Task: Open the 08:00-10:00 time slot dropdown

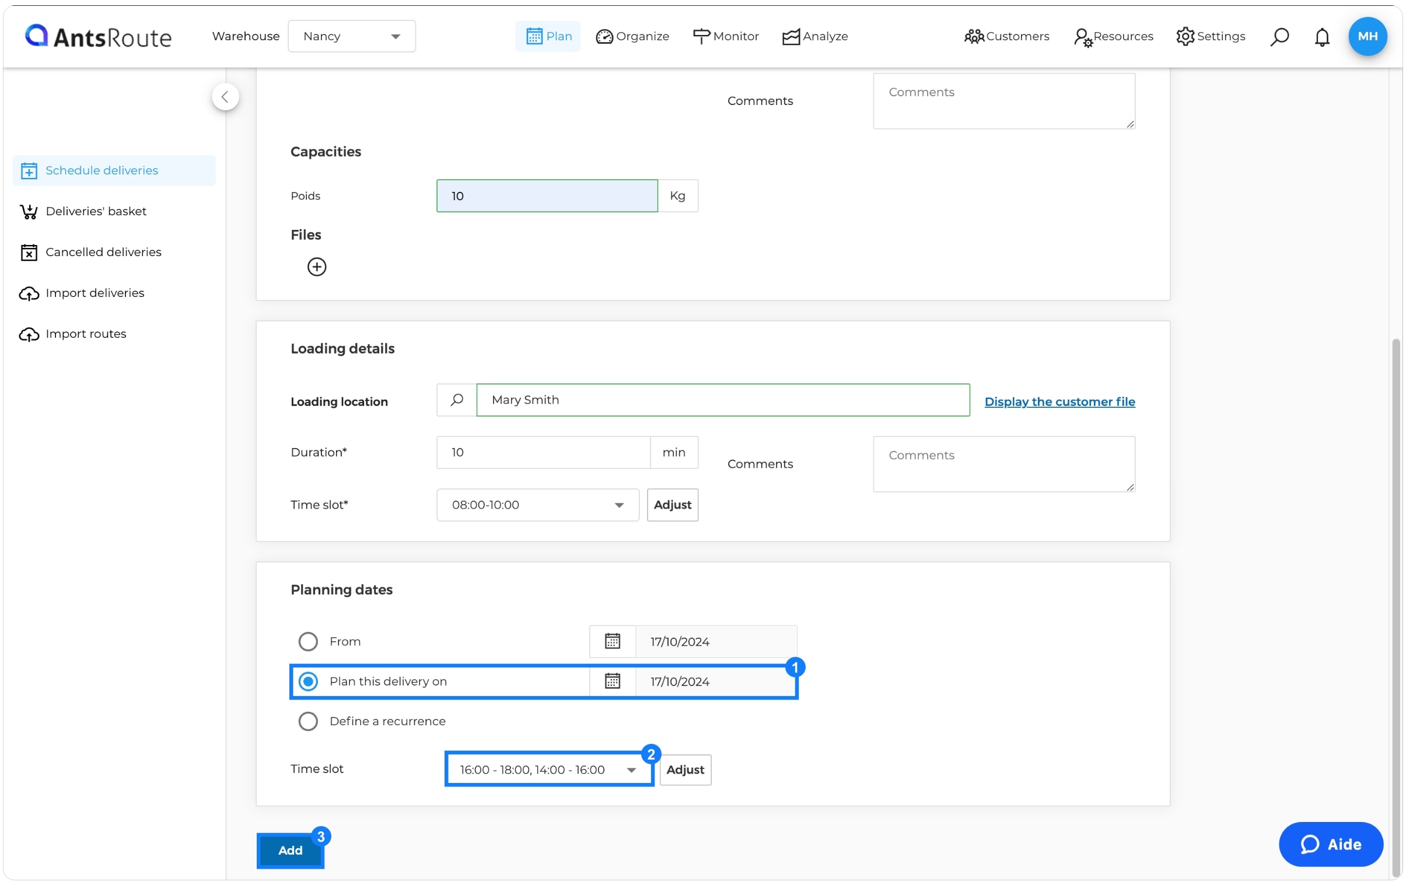Action: (x=538, y=505)
